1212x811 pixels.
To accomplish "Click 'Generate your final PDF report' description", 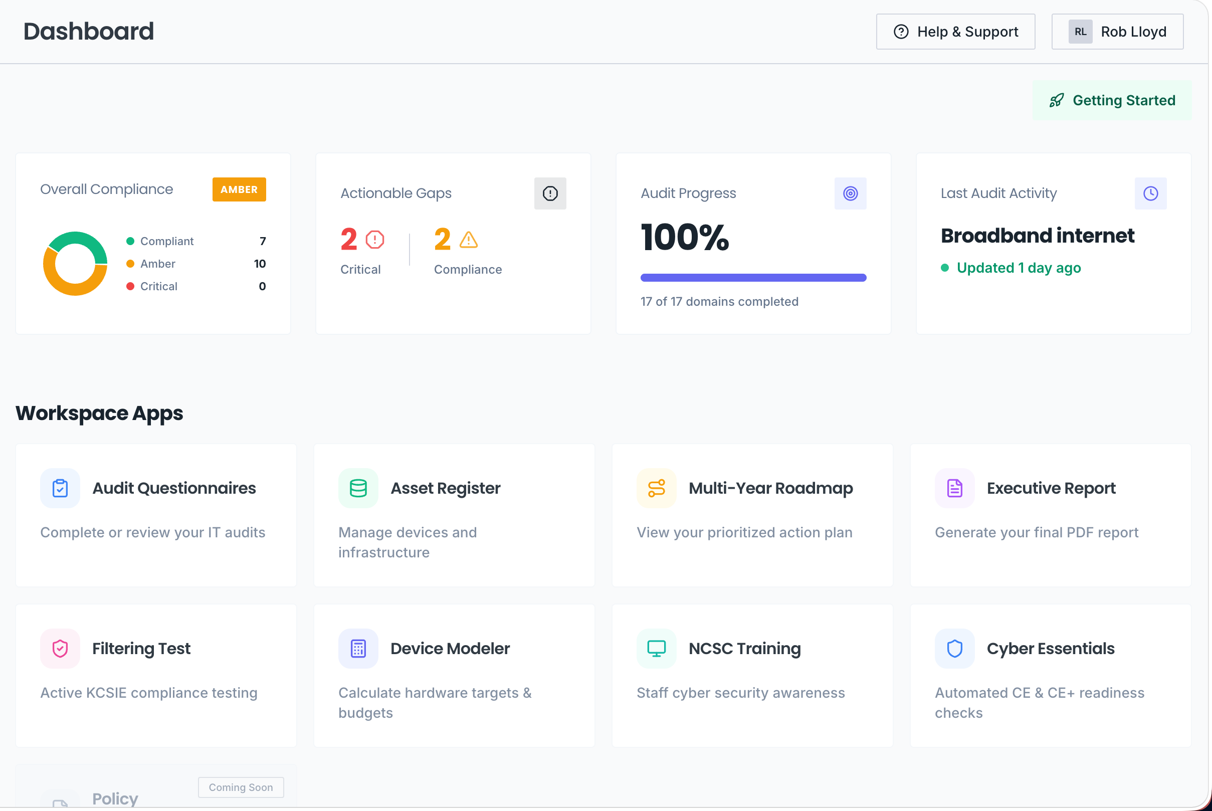I will pos(1036,532).
